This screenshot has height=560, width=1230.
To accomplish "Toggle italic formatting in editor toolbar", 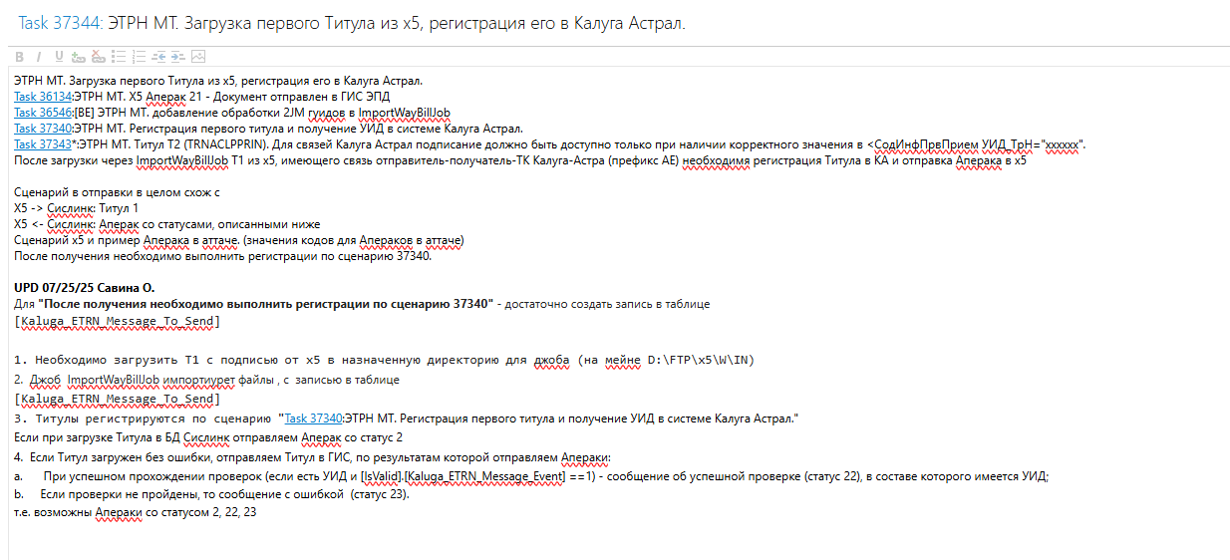I will click(x=38, y=57).
